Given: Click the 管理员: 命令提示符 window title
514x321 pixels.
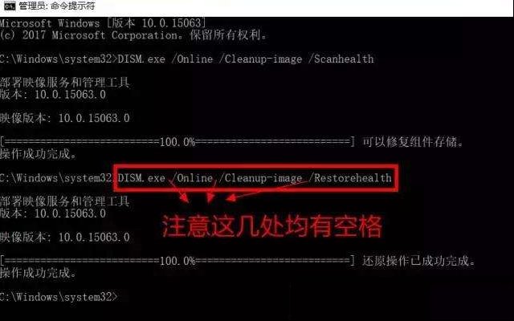Looking at the screenshot, I should coord(57,6).
